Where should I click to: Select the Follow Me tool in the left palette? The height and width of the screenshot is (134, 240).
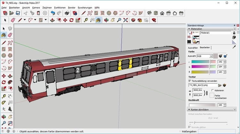click(x=10, y=82)
